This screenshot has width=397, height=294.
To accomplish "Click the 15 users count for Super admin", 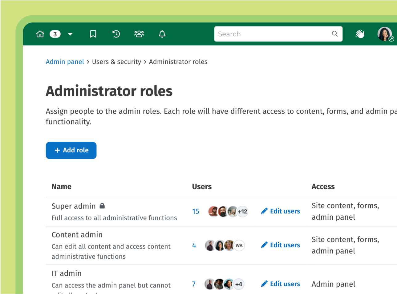I will coord(196,212).
